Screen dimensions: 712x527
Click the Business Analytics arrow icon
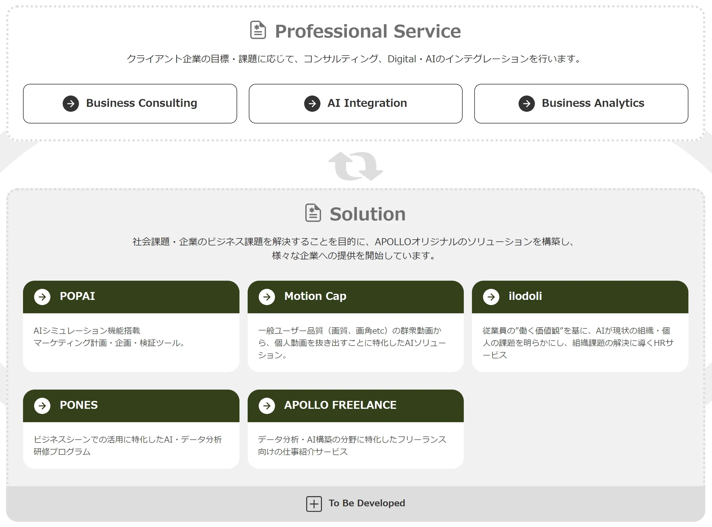526,104
